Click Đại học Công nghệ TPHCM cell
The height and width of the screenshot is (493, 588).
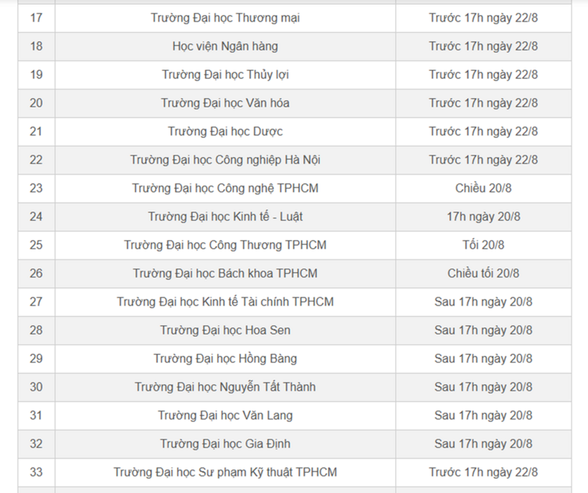(225, 188)
